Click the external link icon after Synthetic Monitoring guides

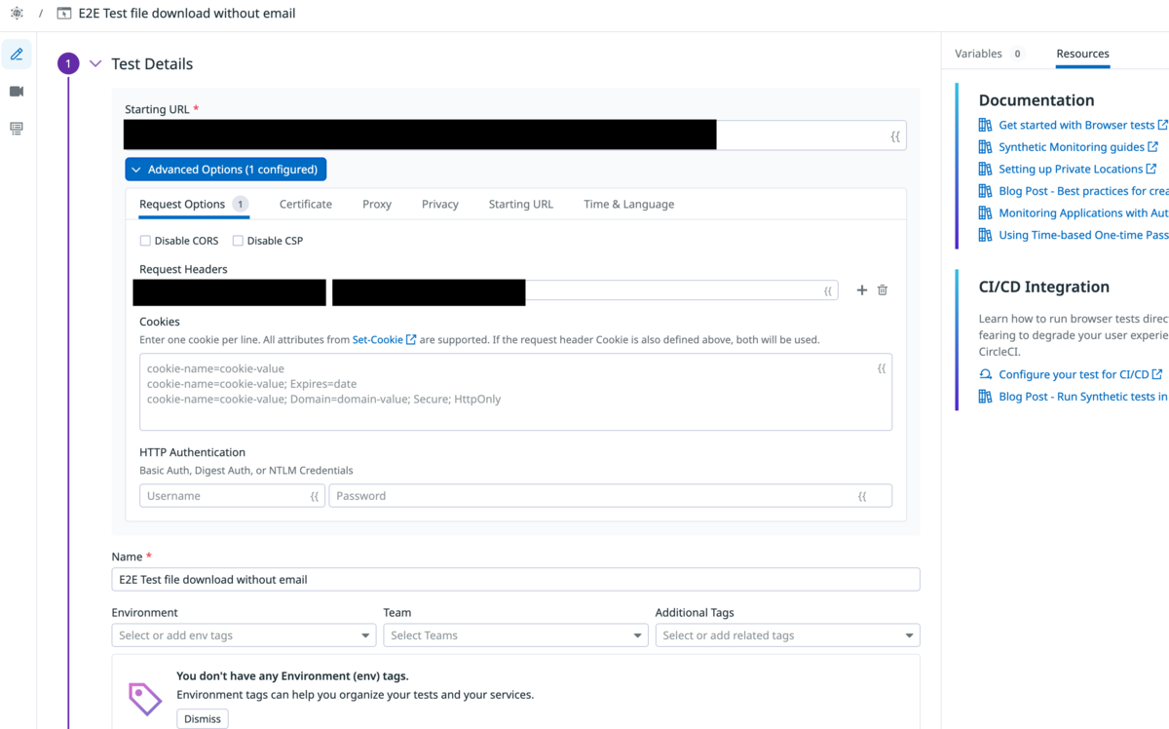click(1153, 147)
